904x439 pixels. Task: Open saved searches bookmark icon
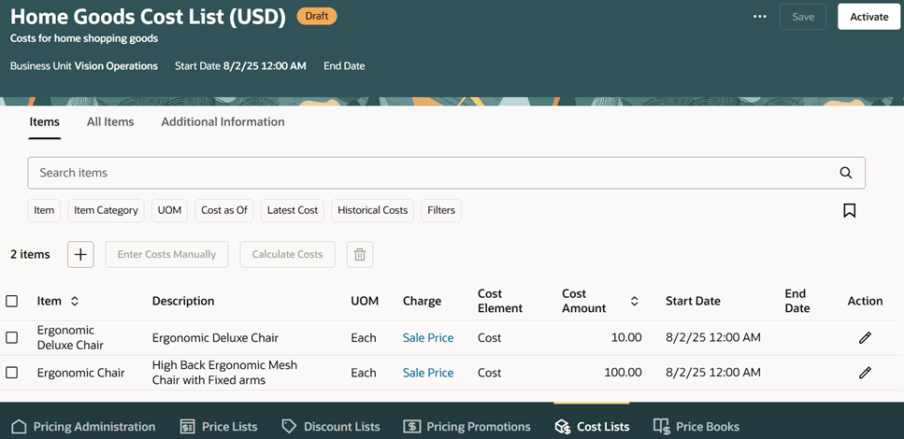[x=849, y=211]
